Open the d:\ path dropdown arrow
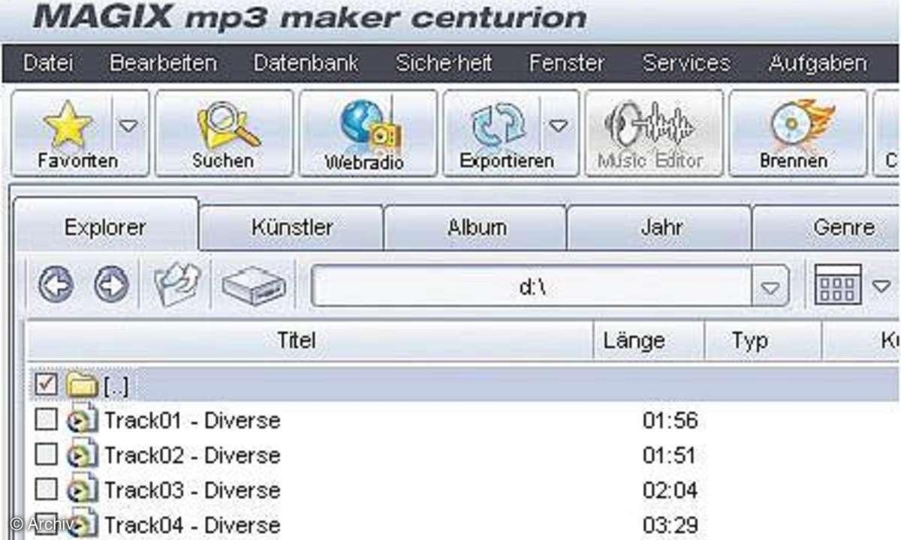The image size is (901, 540). (770, 287)
